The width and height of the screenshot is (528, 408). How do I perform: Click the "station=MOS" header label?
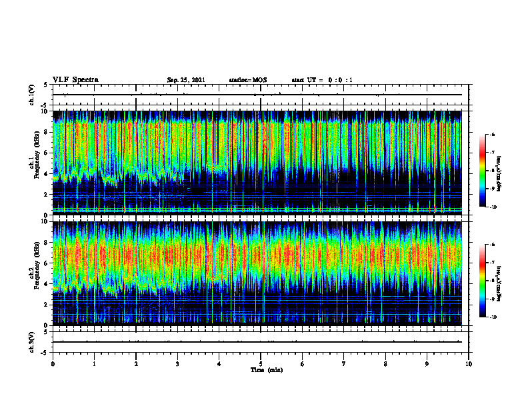[x=248, y=80]
